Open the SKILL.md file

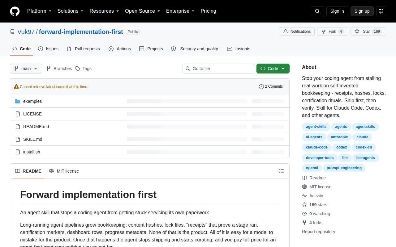33,139
